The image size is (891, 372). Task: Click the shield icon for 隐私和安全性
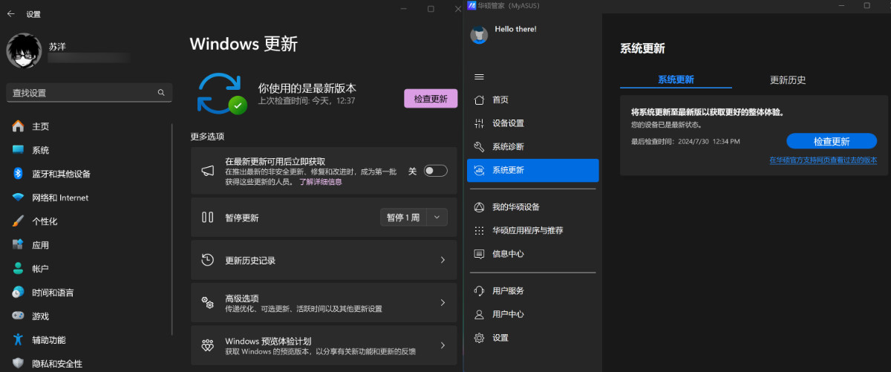click(18, 364)
